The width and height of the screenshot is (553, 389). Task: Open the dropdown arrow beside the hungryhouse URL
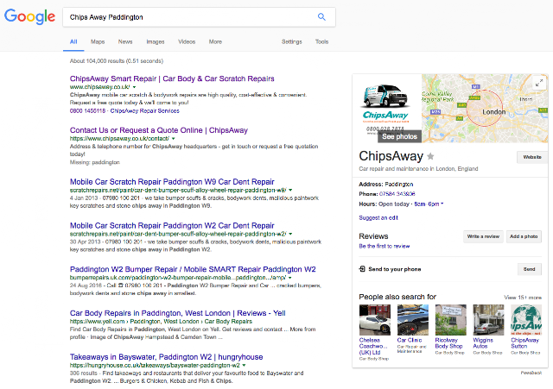pyautogui.click(x=244, y=366)
